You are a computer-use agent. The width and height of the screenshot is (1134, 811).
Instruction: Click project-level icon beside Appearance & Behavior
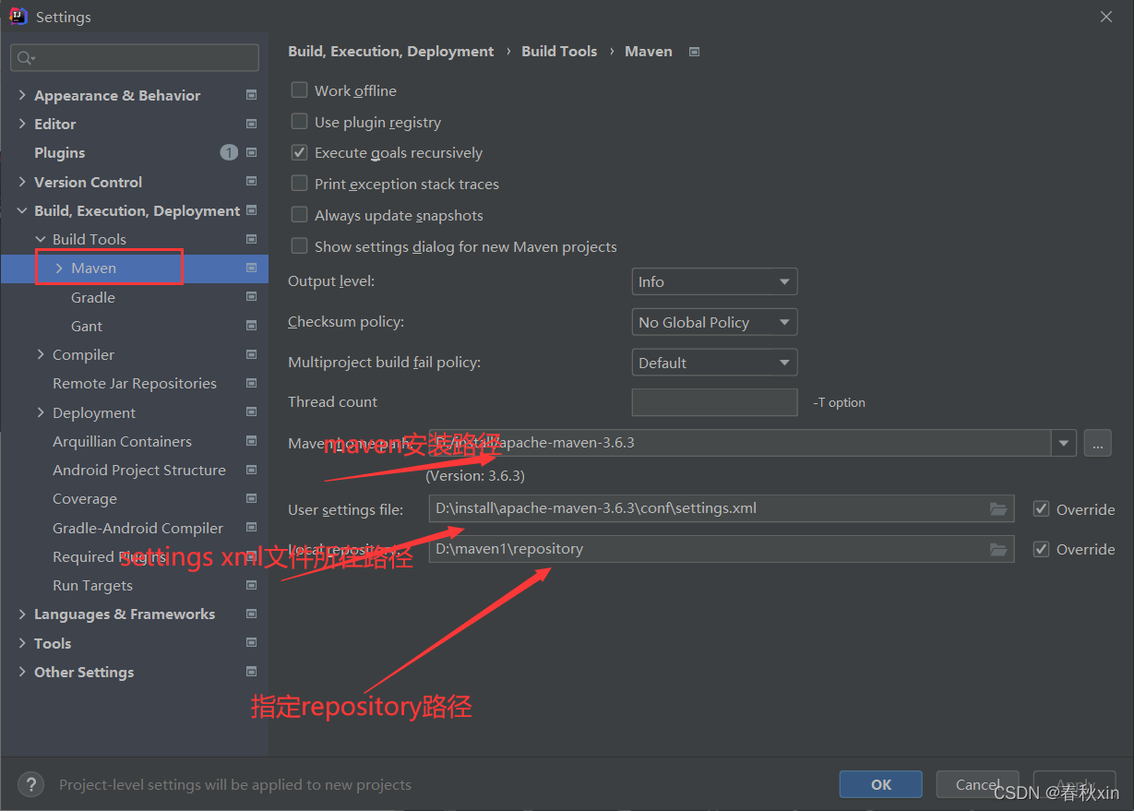[251, 95]
